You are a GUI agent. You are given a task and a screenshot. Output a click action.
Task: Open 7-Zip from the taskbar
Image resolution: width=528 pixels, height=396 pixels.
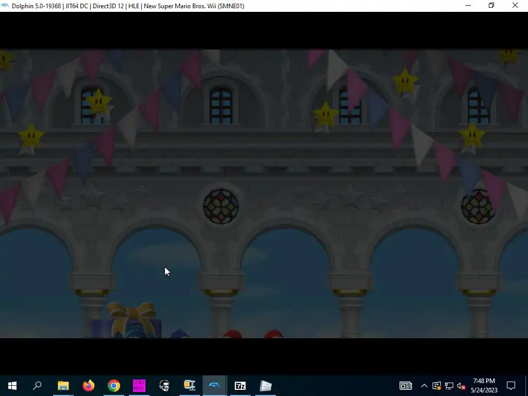[x=240, y=386]
